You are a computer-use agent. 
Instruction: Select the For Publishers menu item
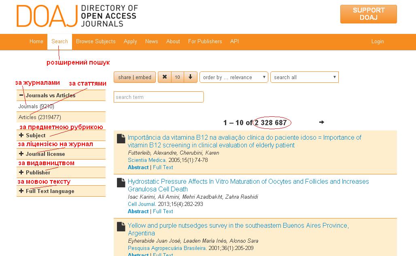(205, 42)
